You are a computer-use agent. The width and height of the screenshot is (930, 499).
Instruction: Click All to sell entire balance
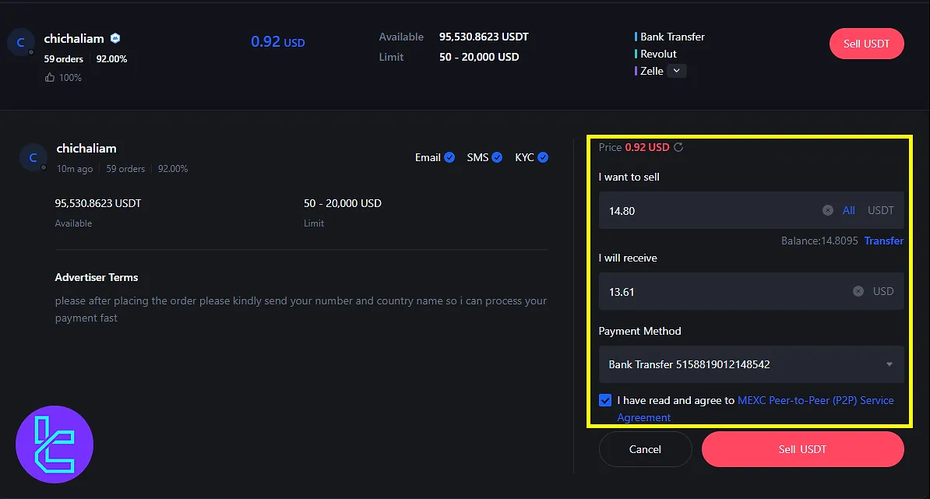(x=849, y=210)
